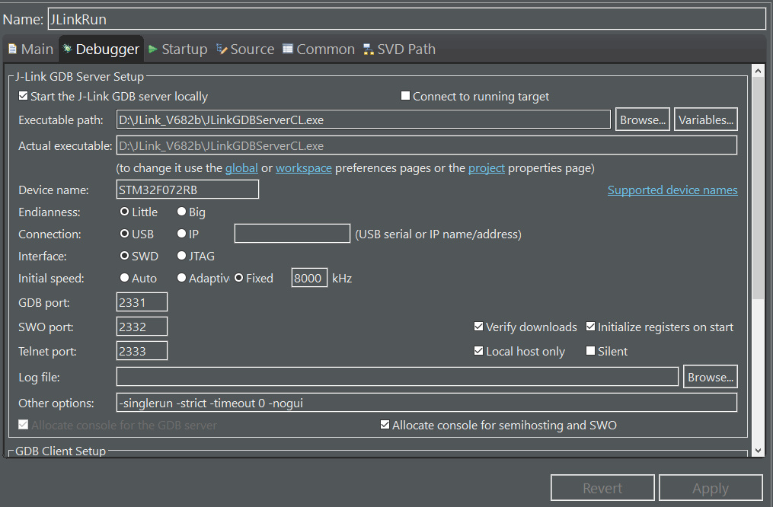Click the Startup tab green play icon
This screenshot has height=507, width=773.
pos(153,49)
